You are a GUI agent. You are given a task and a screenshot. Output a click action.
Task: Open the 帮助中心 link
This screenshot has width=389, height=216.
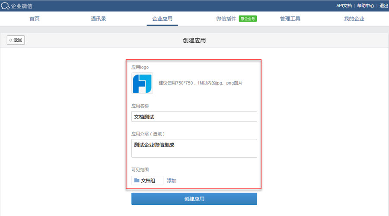(x=365, y=6)
